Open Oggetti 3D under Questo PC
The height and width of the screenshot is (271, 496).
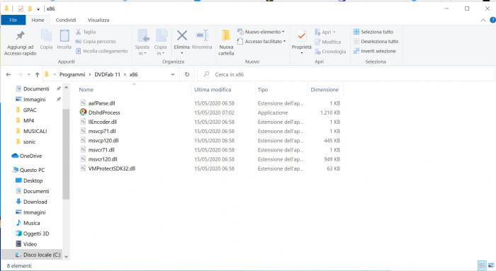pos(35,233)
